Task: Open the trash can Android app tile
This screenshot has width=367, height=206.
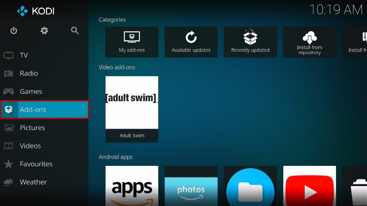Action: coord(354,186)
